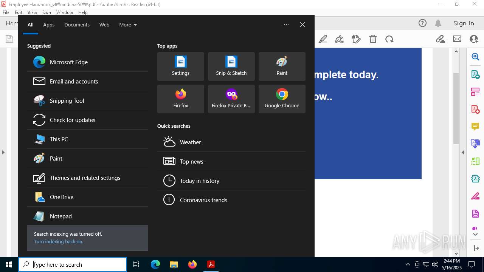Click in Type here to search box
484x272 pixels.
tap(73, 264)
